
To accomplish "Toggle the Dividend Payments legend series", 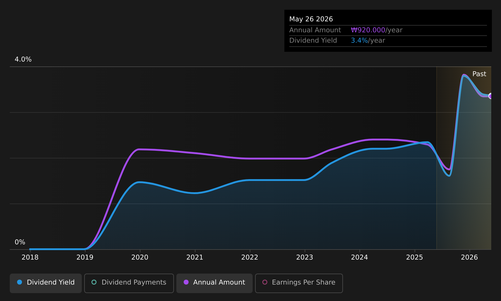I will [129, 283].
